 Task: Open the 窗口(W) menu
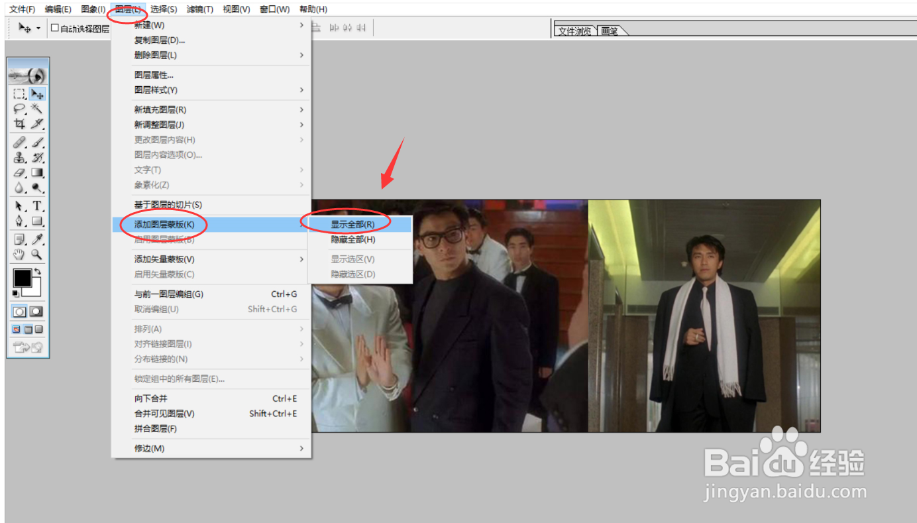pos(275,9)
